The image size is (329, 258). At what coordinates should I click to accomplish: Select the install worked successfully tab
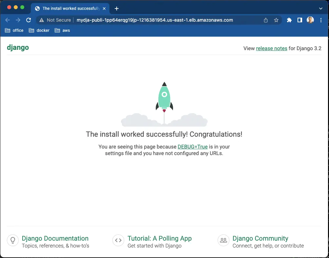[70, 9]
